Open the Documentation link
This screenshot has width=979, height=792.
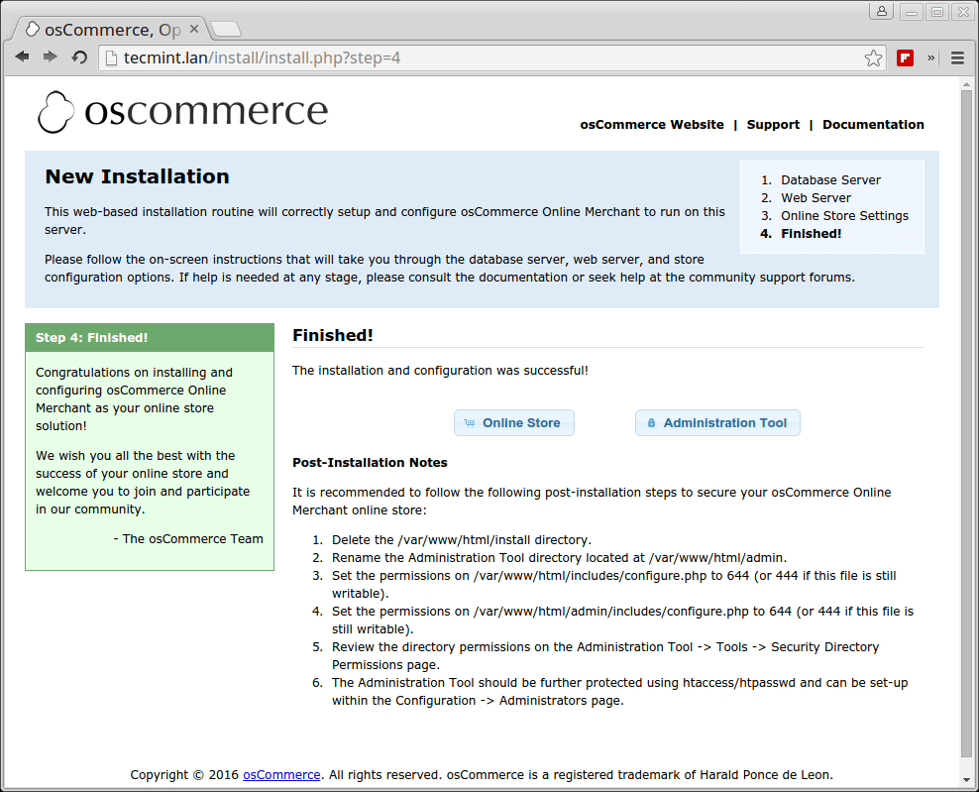873,124
